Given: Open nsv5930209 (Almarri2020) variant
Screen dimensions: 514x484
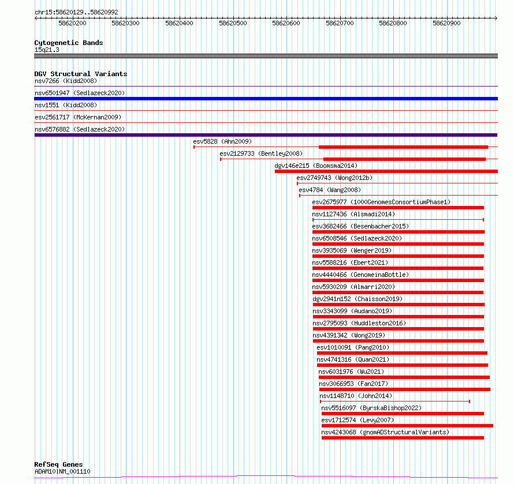Looking at the screenshot, I should [353, 287].
